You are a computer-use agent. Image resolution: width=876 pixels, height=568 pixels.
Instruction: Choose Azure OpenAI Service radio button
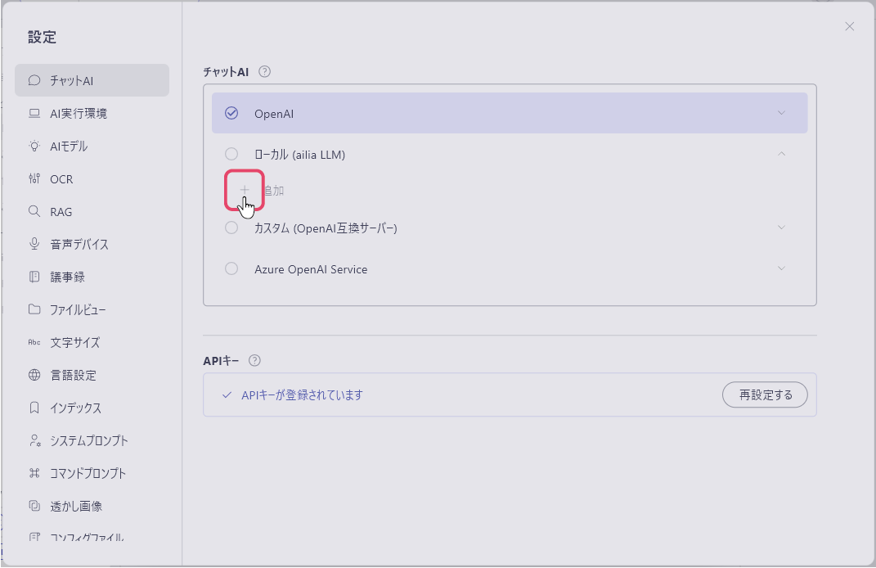click(x=231, y=268)
